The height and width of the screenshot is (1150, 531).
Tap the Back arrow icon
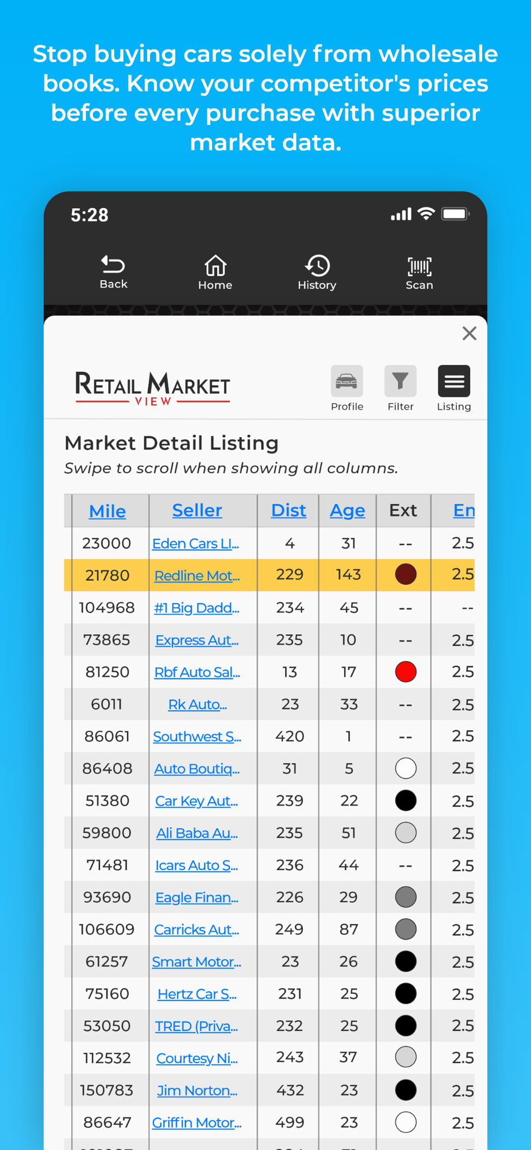pyautogui.click(x=113, y=264)
